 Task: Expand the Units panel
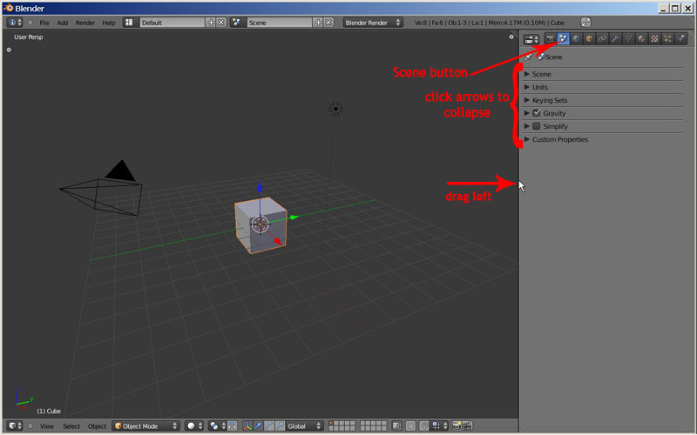pyautogui.click(x=527, y=87)
